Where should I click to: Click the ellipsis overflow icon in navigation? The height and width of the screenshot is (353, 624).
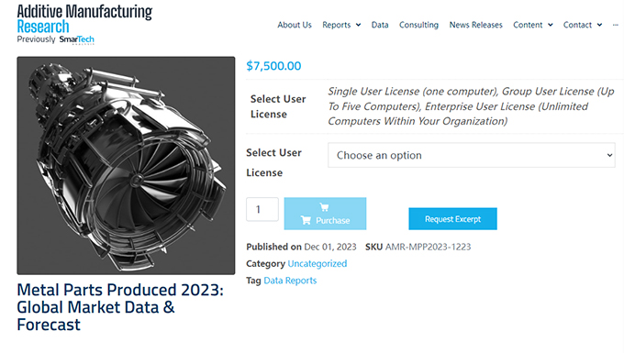click(615, 25)
